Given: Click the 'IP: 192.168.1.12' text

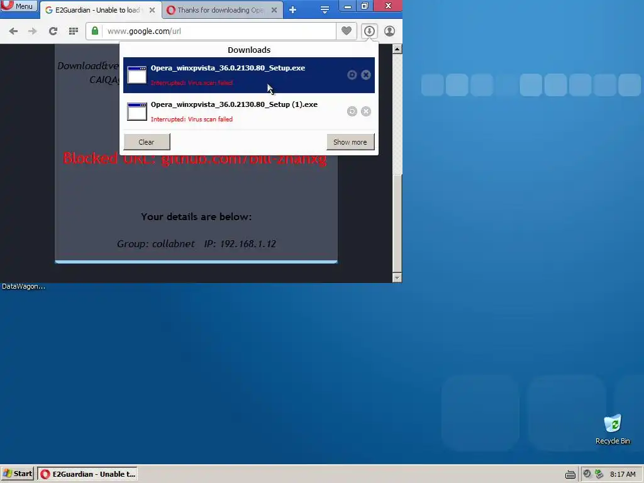Looking at the screenshot, I should (x=240, y=244).
